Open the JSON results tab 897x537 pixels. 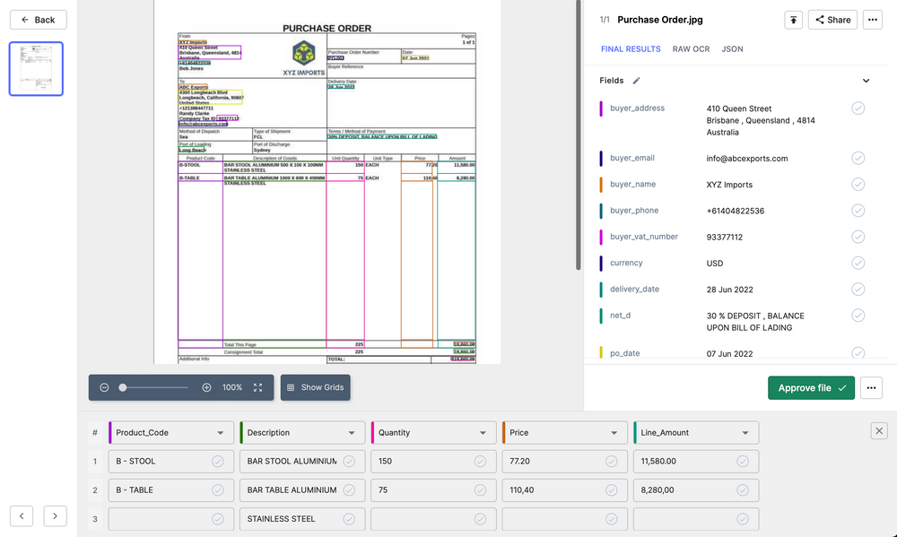(732, 48)
